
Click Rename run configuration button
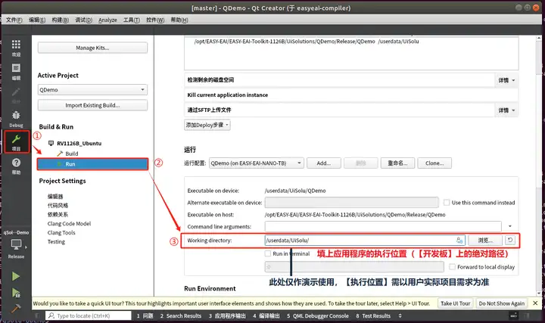coord(397,163)
